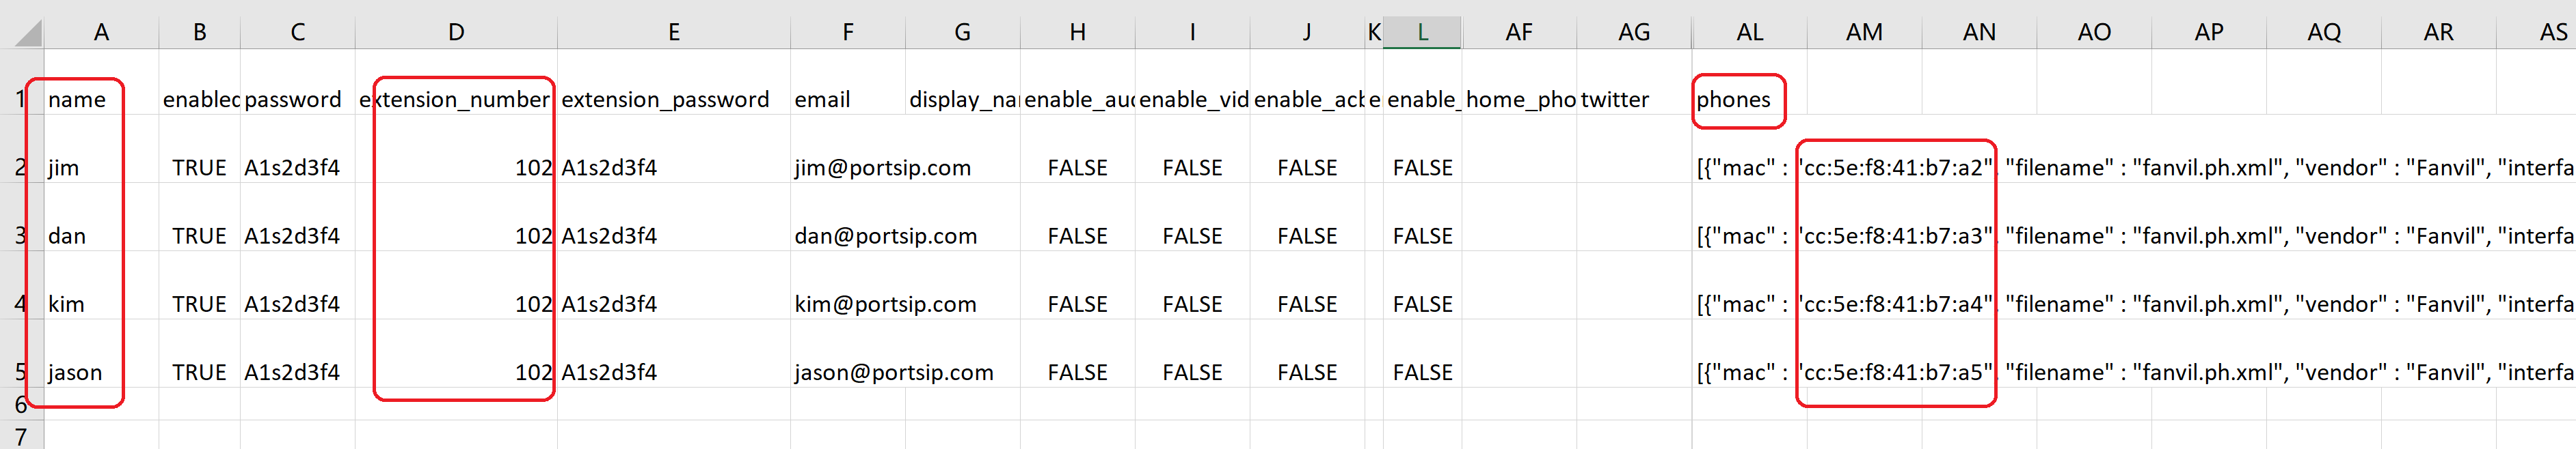Select the empty row 6 header

[x=20, y=404]
